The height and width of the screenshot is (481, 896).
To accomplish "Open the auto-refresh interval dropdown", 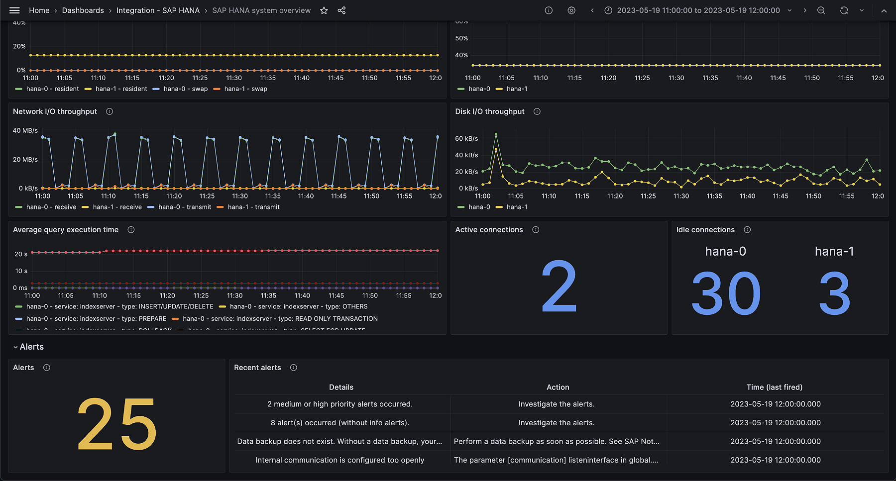I will tap(862, 10).
